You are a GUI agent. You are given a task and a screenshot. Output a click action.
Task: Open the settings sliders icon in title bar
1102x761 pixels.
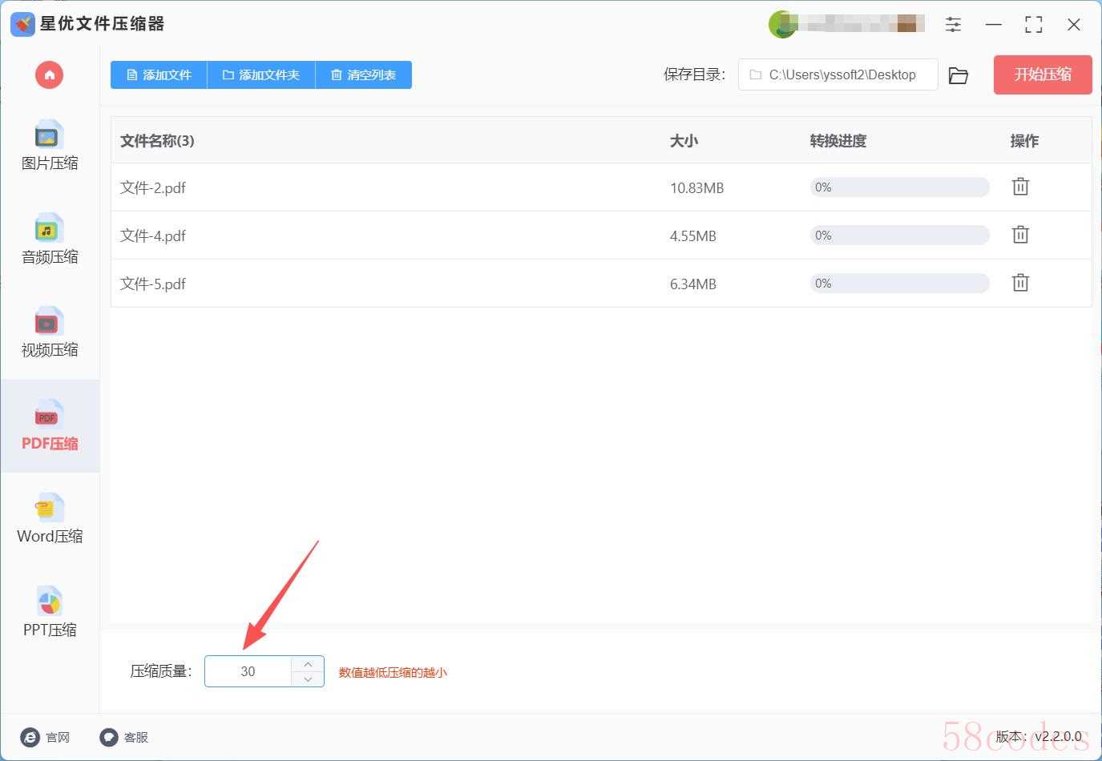pyautogui.click(x=953, y=25)
